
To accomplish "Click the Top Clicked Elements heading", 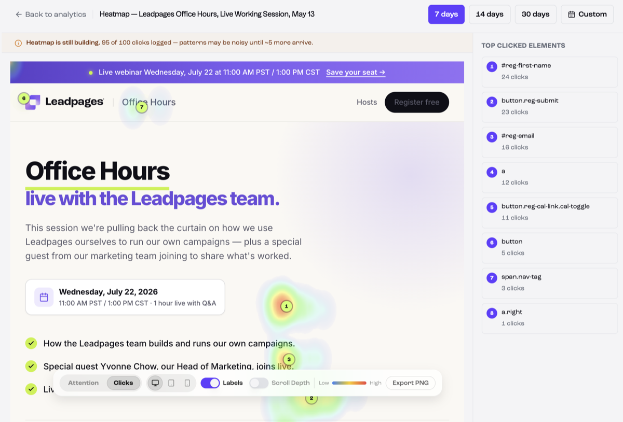I will [x=523, y=46].
